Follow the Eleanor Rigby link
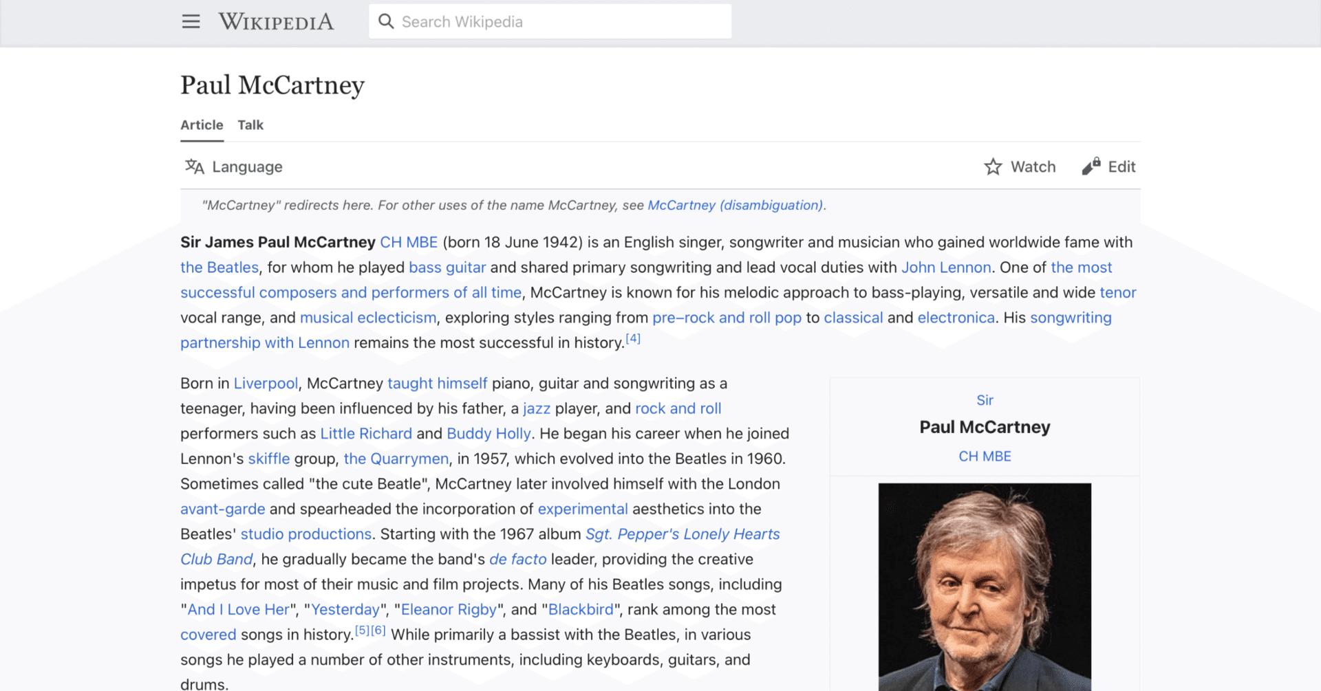The image size is (1321, 691). pos(449,609)
